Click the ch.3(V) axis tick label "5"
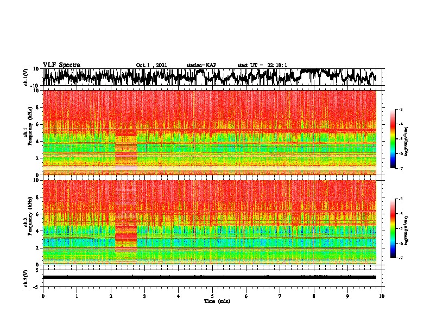 [38, 270]
